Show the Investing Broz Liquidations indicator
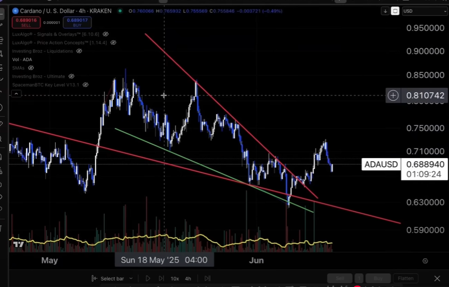The width and height of the screenshot is (449, 287). coord(79,51)
